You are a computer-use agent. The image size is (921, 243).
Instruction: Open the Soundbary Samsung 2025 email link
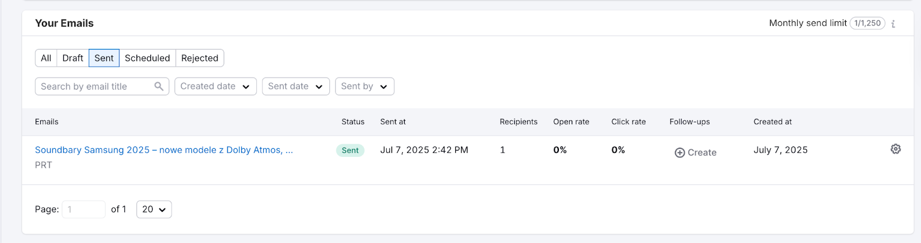click(x=164, y=150)
